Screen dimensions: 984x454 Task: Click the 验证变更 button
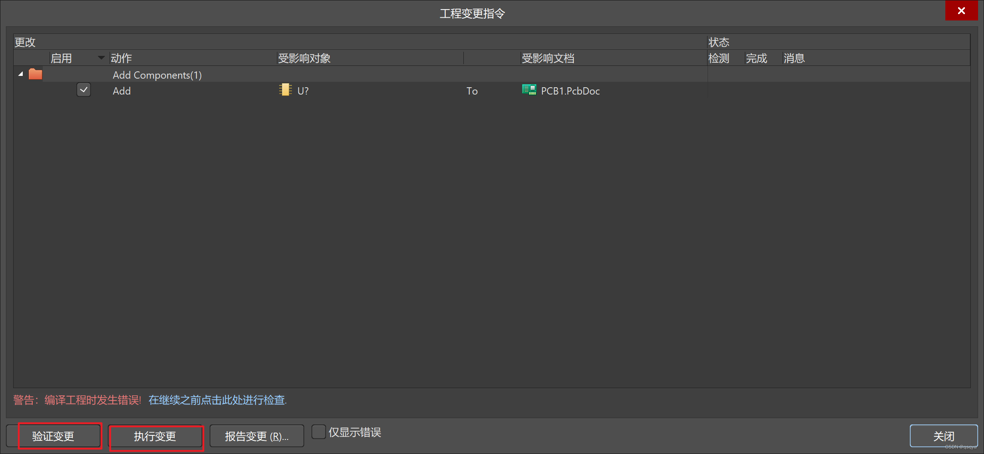53,436
